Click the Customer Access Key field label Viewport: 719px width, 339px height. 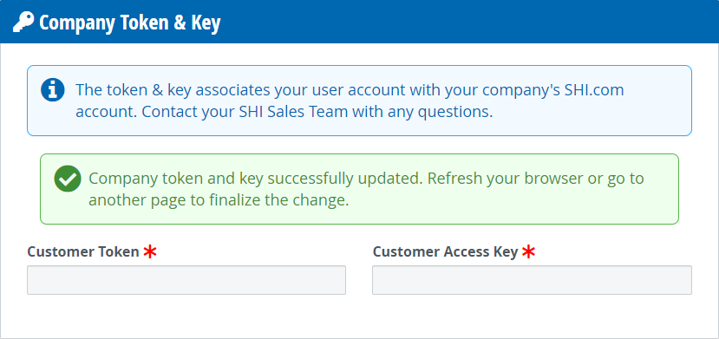click(445, 251)
